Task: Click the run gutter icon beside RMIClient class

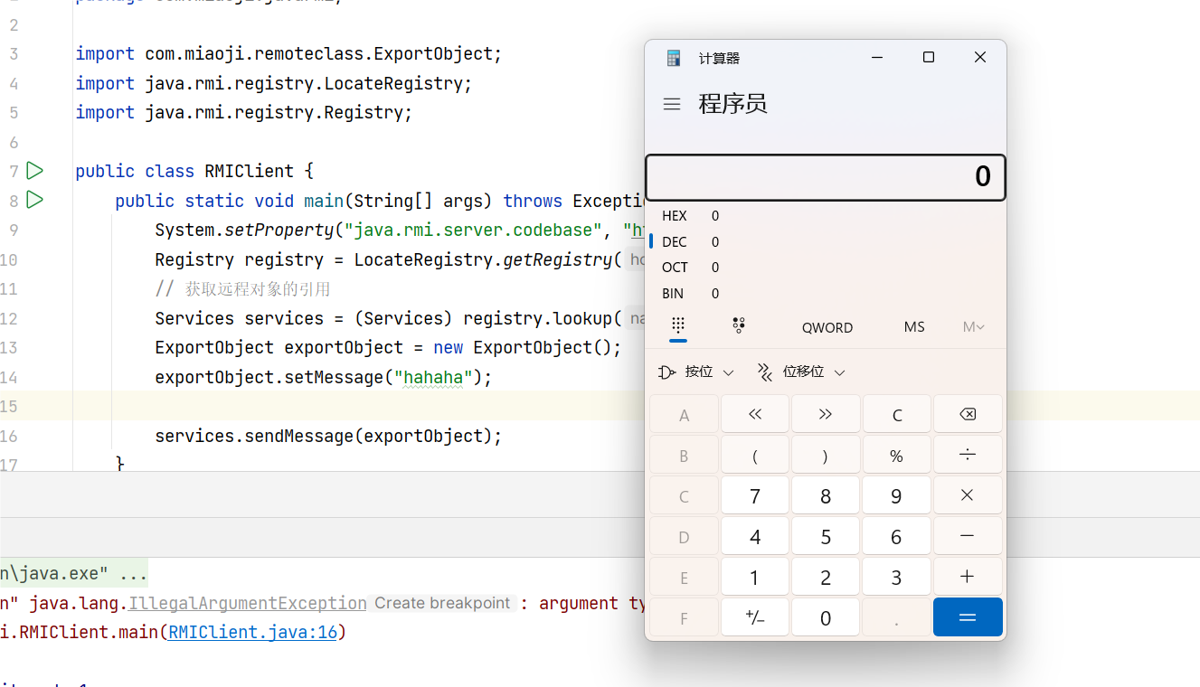Action: click(34, 171)
